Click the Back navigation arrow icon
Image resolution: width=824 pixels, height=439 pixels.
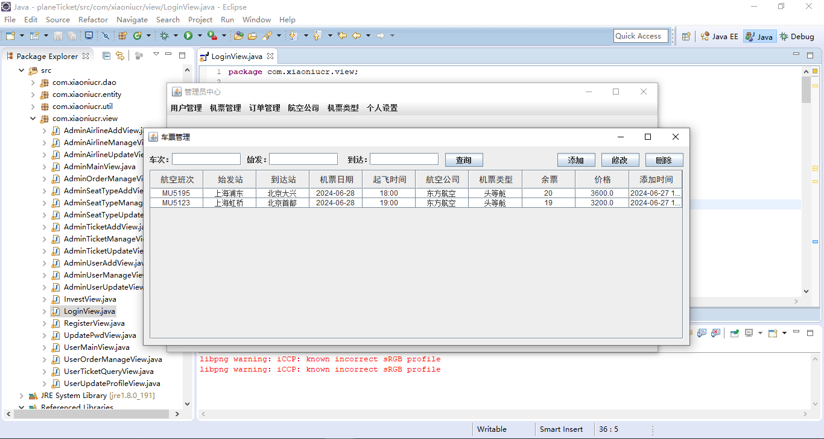pyautogui.click(x=357, y=36)
